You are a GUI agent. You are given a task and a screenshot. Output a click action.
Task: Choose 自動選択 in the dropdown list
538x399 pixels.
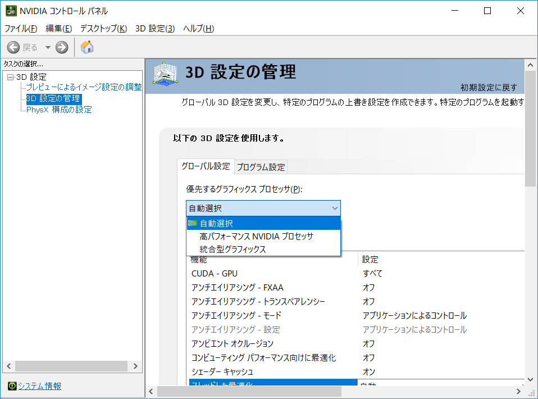point(263,223)
